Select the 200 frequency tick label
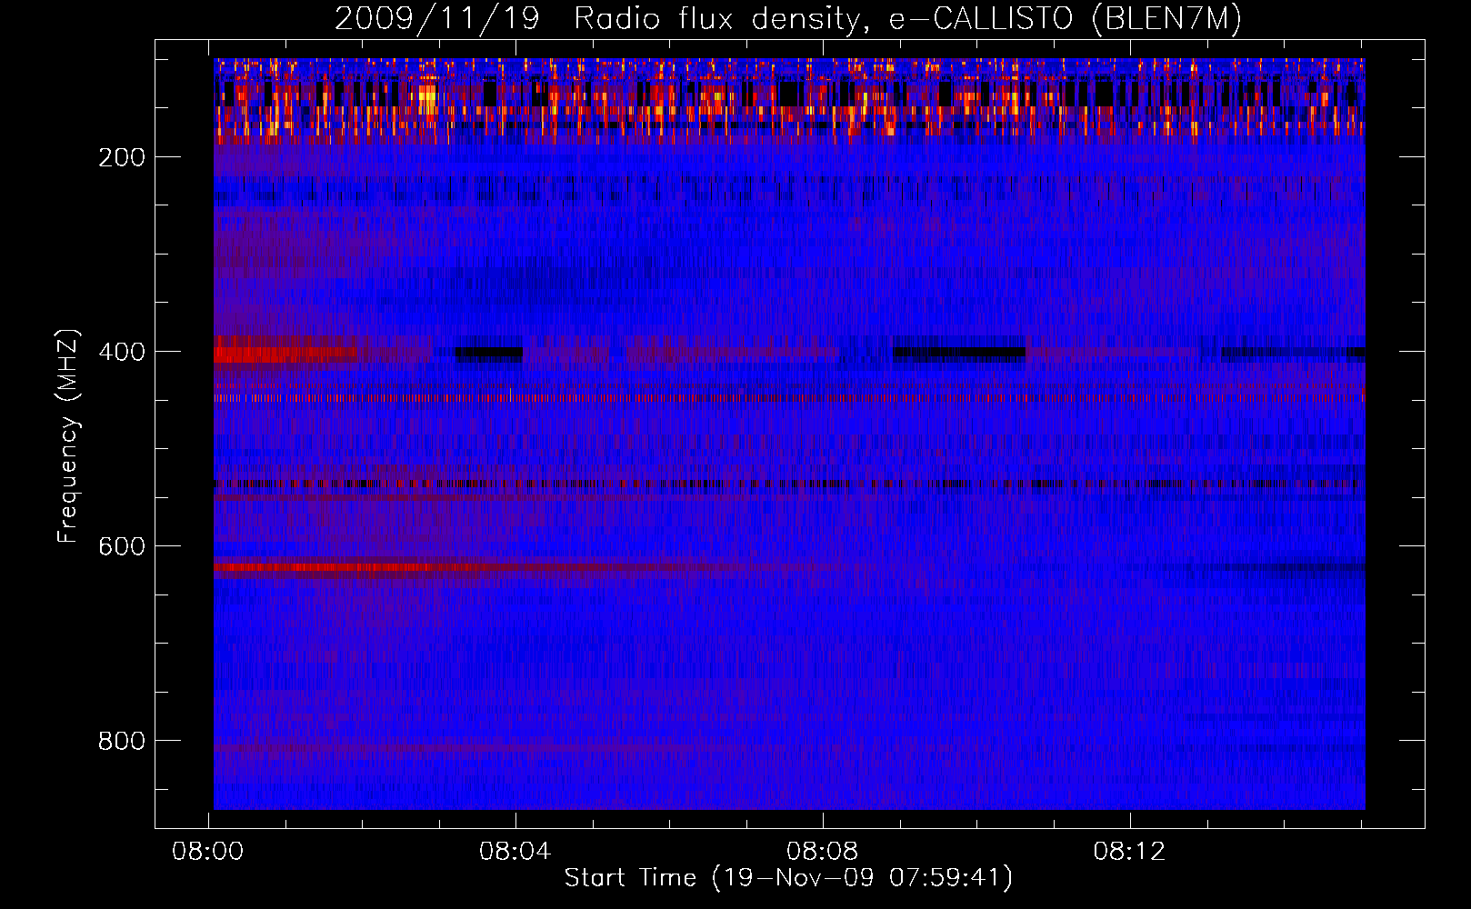This screenshot has height=909, width=1471. (122, 157)
